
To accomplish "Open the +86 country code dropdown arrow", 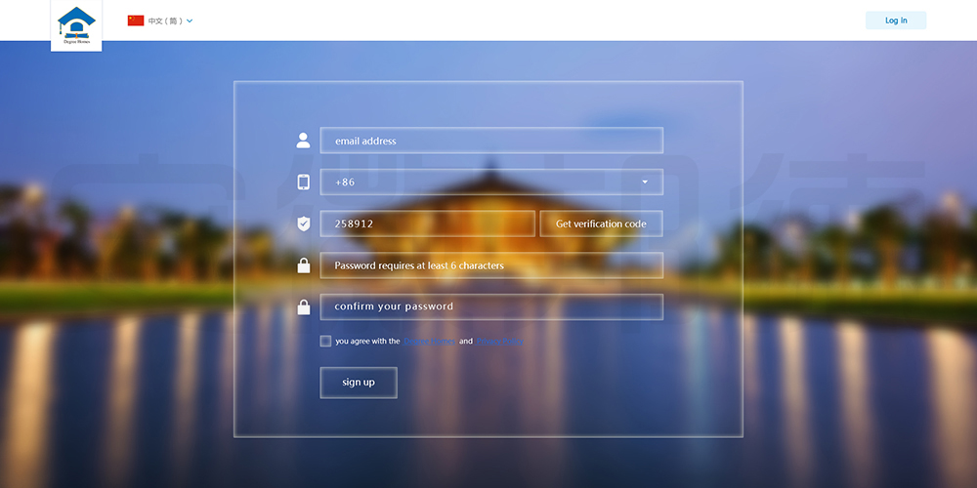I will [645, 183].
